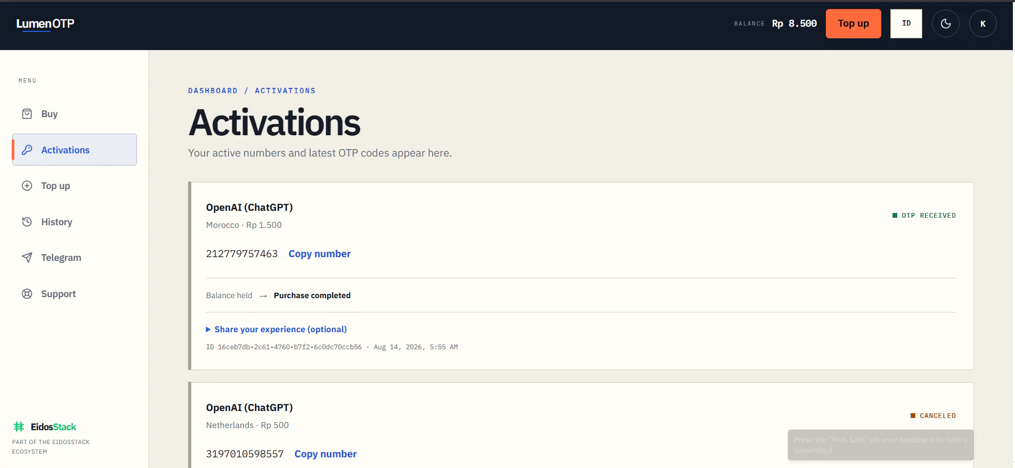
Task: Select Activations in the sidebar menu
Action: (75, 150)
